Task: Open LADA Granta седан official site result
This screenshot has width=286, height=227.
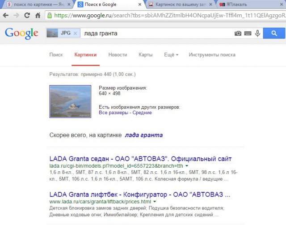Action: (140, 159)
